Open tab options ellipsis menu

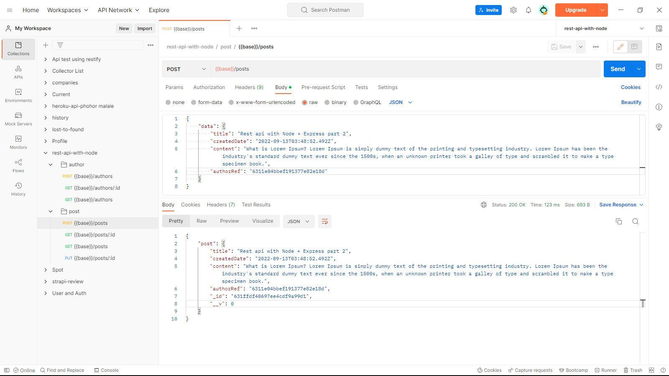pyautogui.click(x=254, y=28)
